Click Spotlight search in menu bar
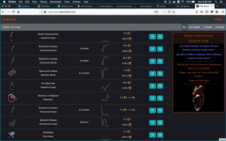This screenshot has width=226, height=141. tap(216, 2)
